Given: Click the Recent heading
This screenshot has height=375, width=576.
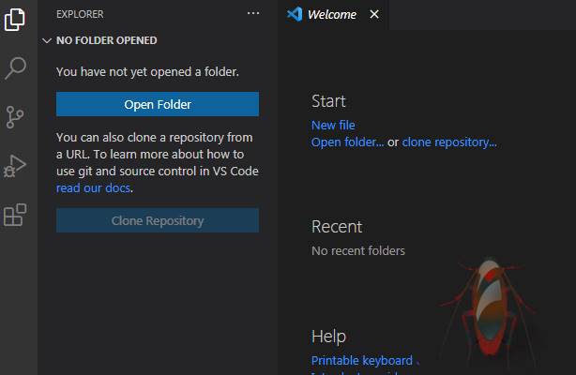Looking at the screenshot, I should tap(337, 227).
